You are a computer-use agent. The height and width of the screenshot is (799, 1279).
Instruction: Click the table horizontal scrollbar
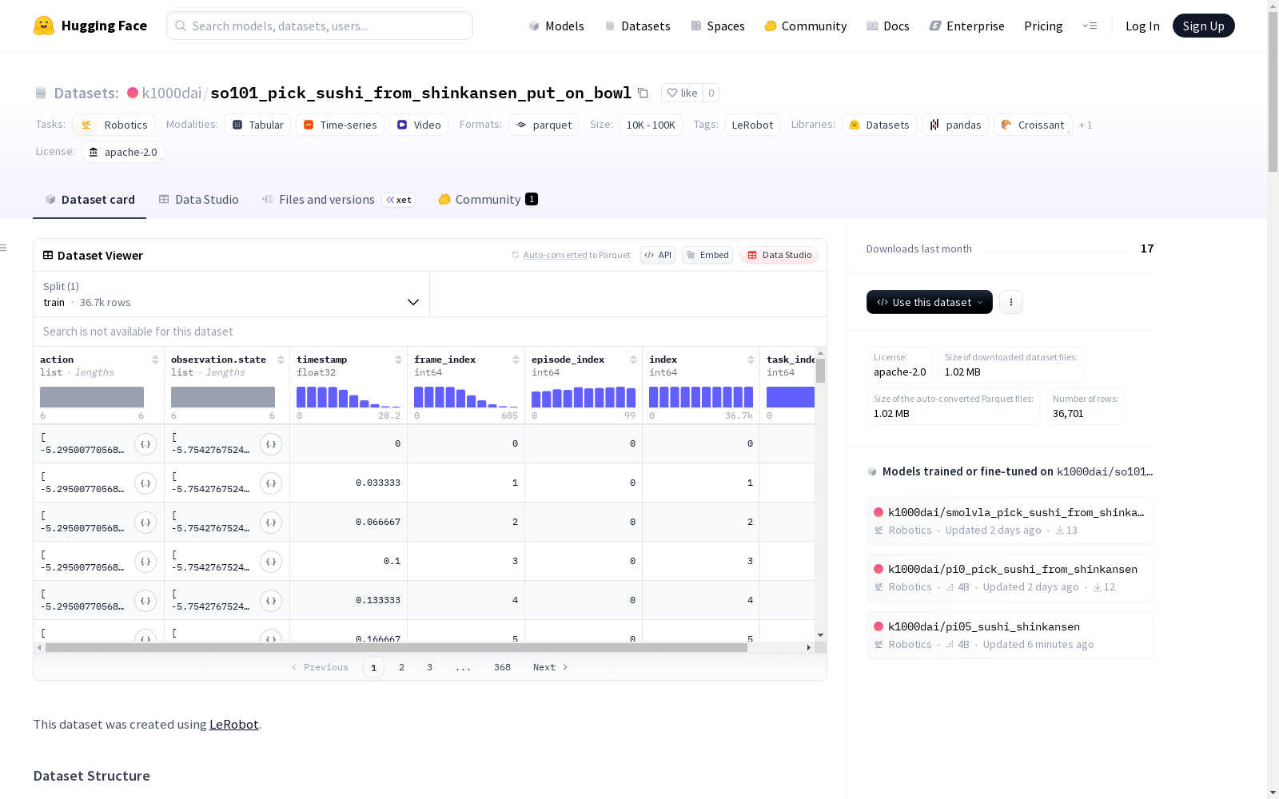tap(396, 647)
